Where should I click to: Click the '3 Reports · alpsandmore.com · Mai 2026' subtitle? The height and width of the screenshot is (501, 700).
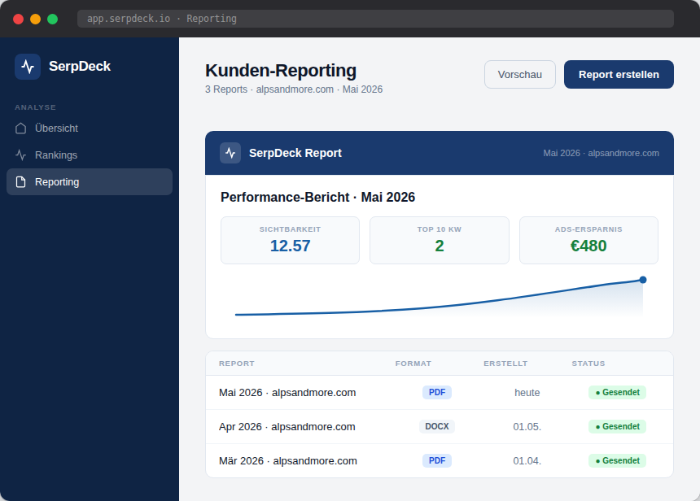294,89
